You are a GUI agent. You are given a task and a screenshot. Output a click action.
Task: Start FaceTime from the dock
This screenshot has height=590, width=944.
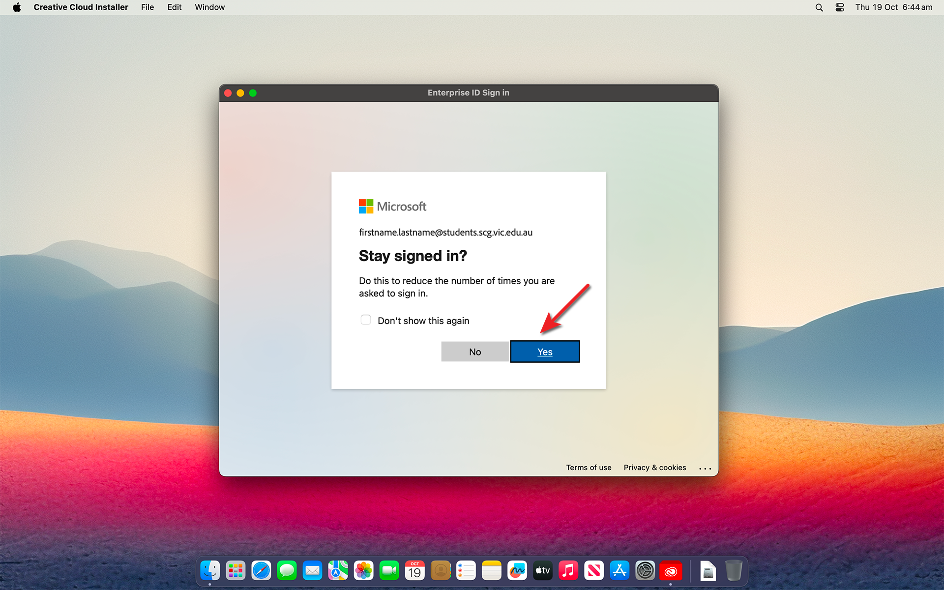coord(389,571)
